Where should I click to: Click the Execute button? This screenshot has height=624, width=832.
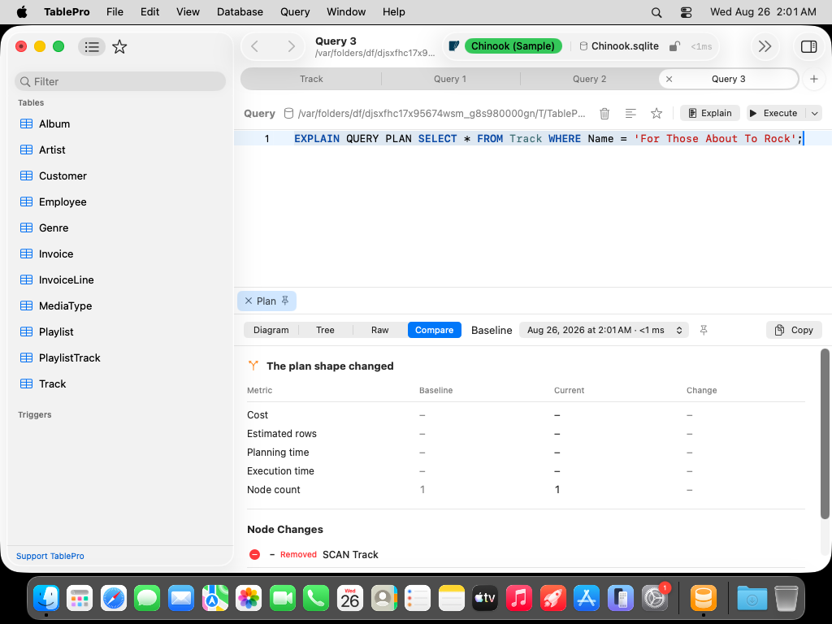[774, 113]
